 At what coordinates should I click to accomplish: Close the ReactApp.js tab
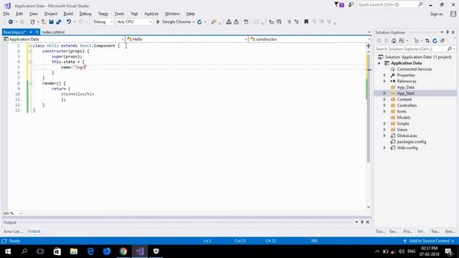click(37, 32)
